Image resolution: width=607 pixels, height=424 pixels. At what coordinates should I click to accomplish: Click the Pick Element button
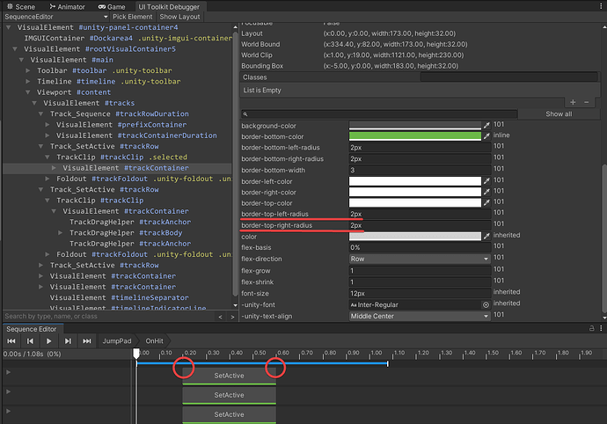(x=132, y=17)
